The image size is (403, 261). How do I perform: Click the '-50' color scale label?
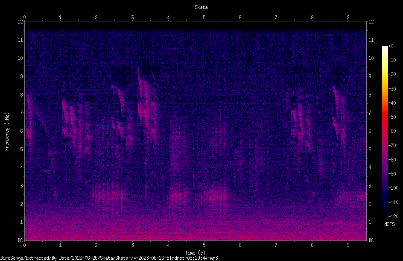click(x=392, y=117)
